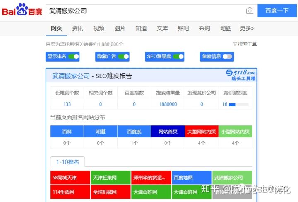
Task: Click the 大型网站内页 category header
Action: tap(202, 131)
